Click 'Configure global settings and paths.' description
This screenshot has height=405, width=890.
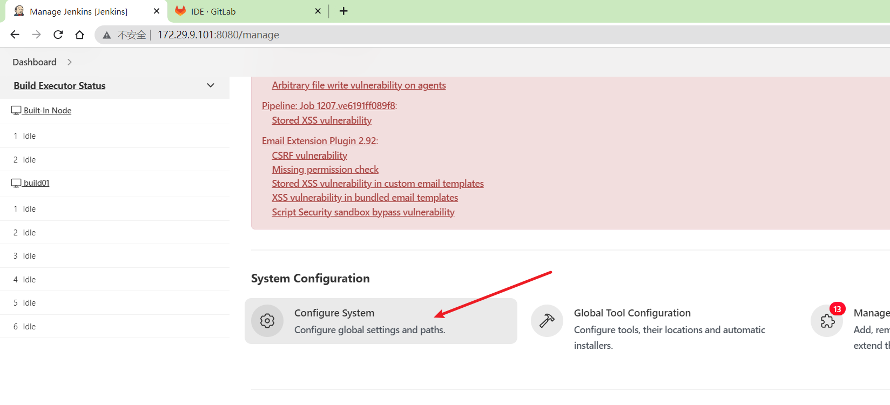coord(369,330)
